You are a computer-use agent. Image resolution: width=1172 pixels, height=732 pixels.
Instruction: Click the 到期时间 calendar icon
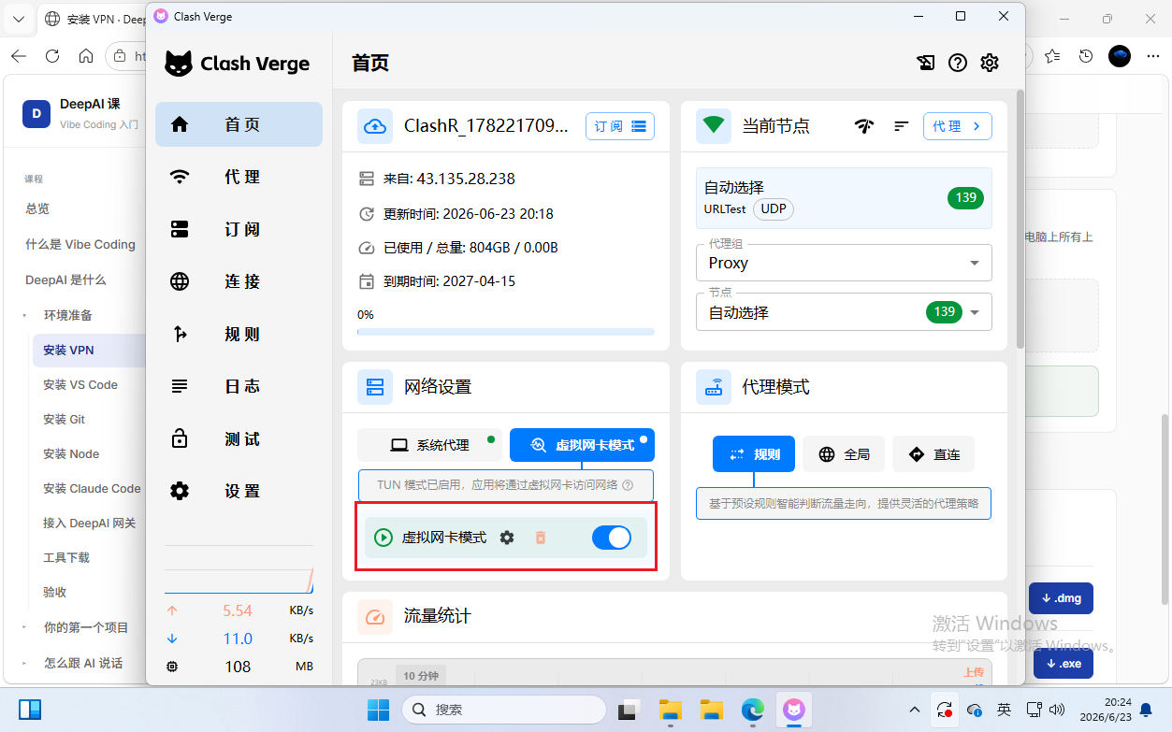tap(367, 281)
